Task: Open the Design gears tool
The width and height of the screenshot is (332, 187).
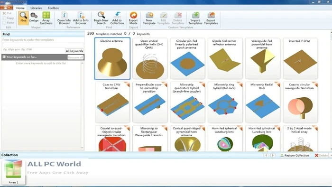Action: click(34, 18)
